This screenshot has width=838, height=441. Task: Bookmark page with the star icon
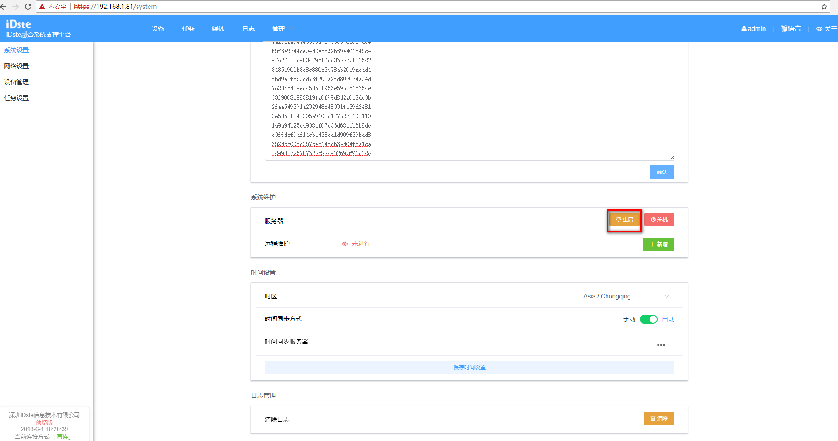(824, 7)
